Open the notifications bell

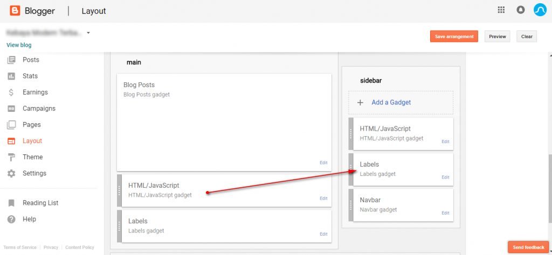520,10
